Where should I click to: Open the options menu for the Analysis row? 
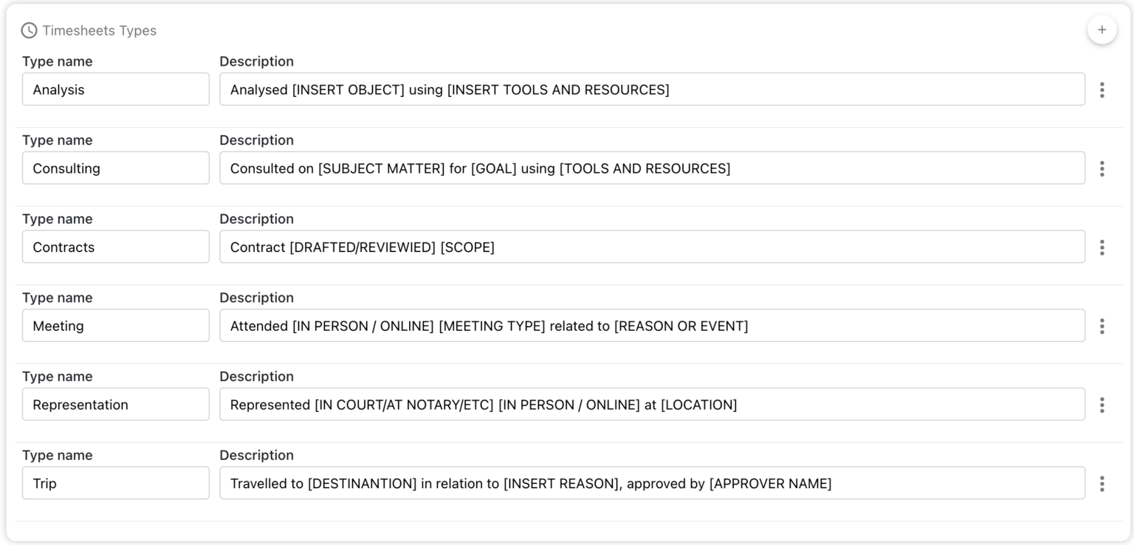[1102, 89]
